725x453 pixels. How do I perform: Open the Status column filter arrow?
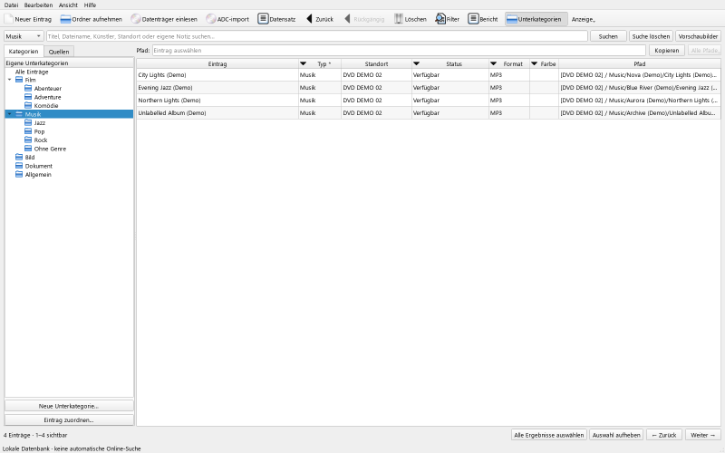pyautogui.click(x=416, y=63)
